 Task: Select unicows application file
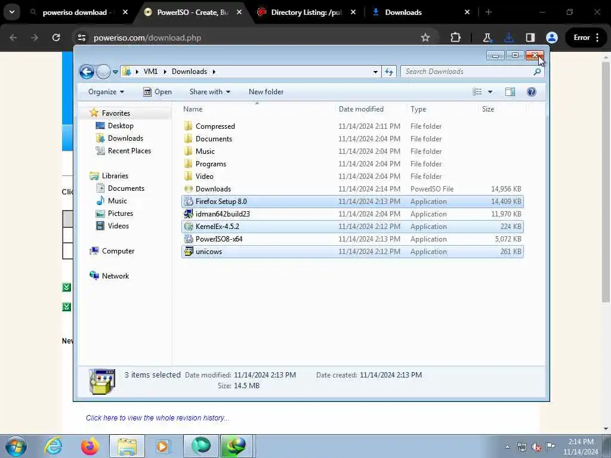click(x=353, y=252)
